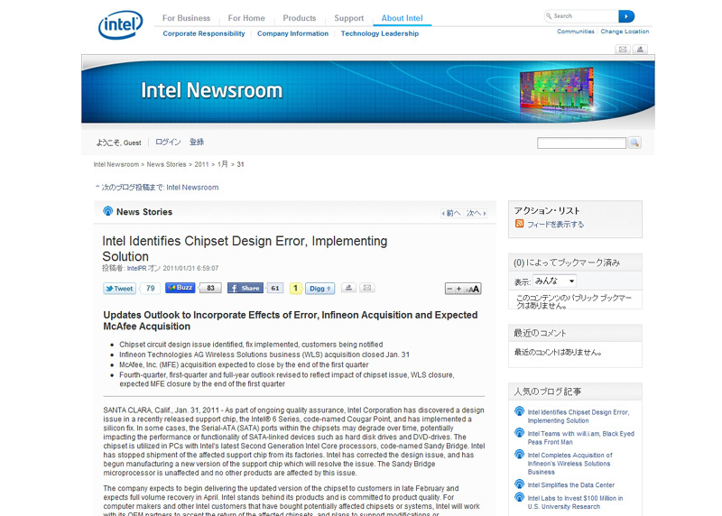Open the Communities link

tap(576, 32)
